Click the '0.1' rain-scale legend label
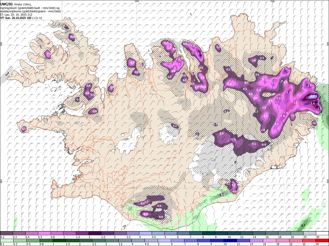 click(2, 244)
